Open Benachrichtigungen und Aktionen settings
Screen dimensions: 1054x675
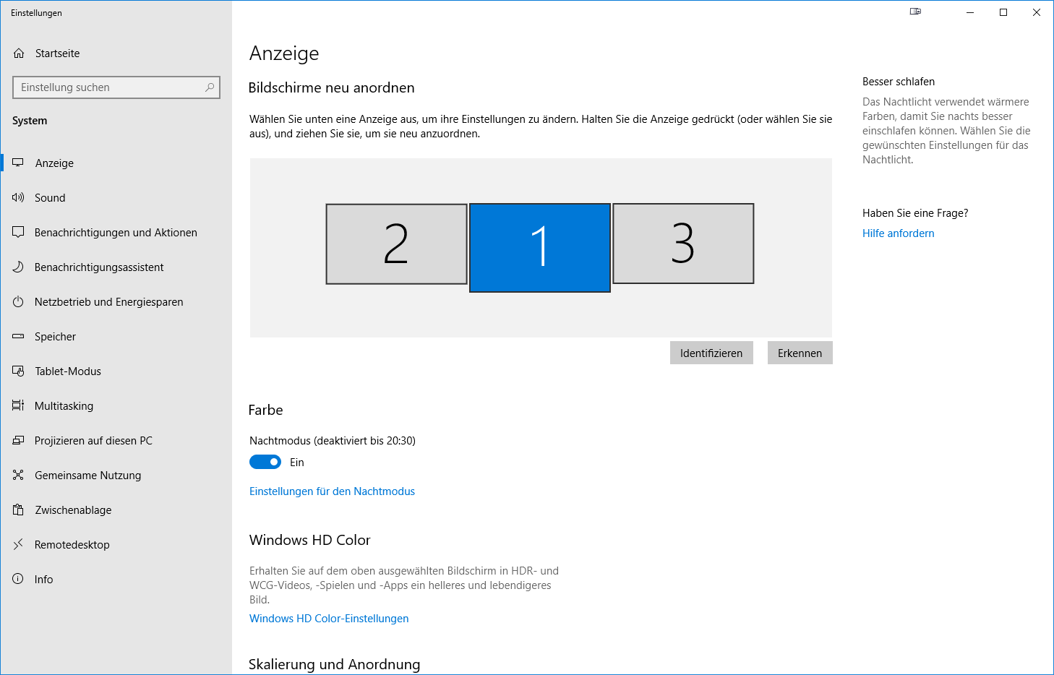click(x=116, y=232)
